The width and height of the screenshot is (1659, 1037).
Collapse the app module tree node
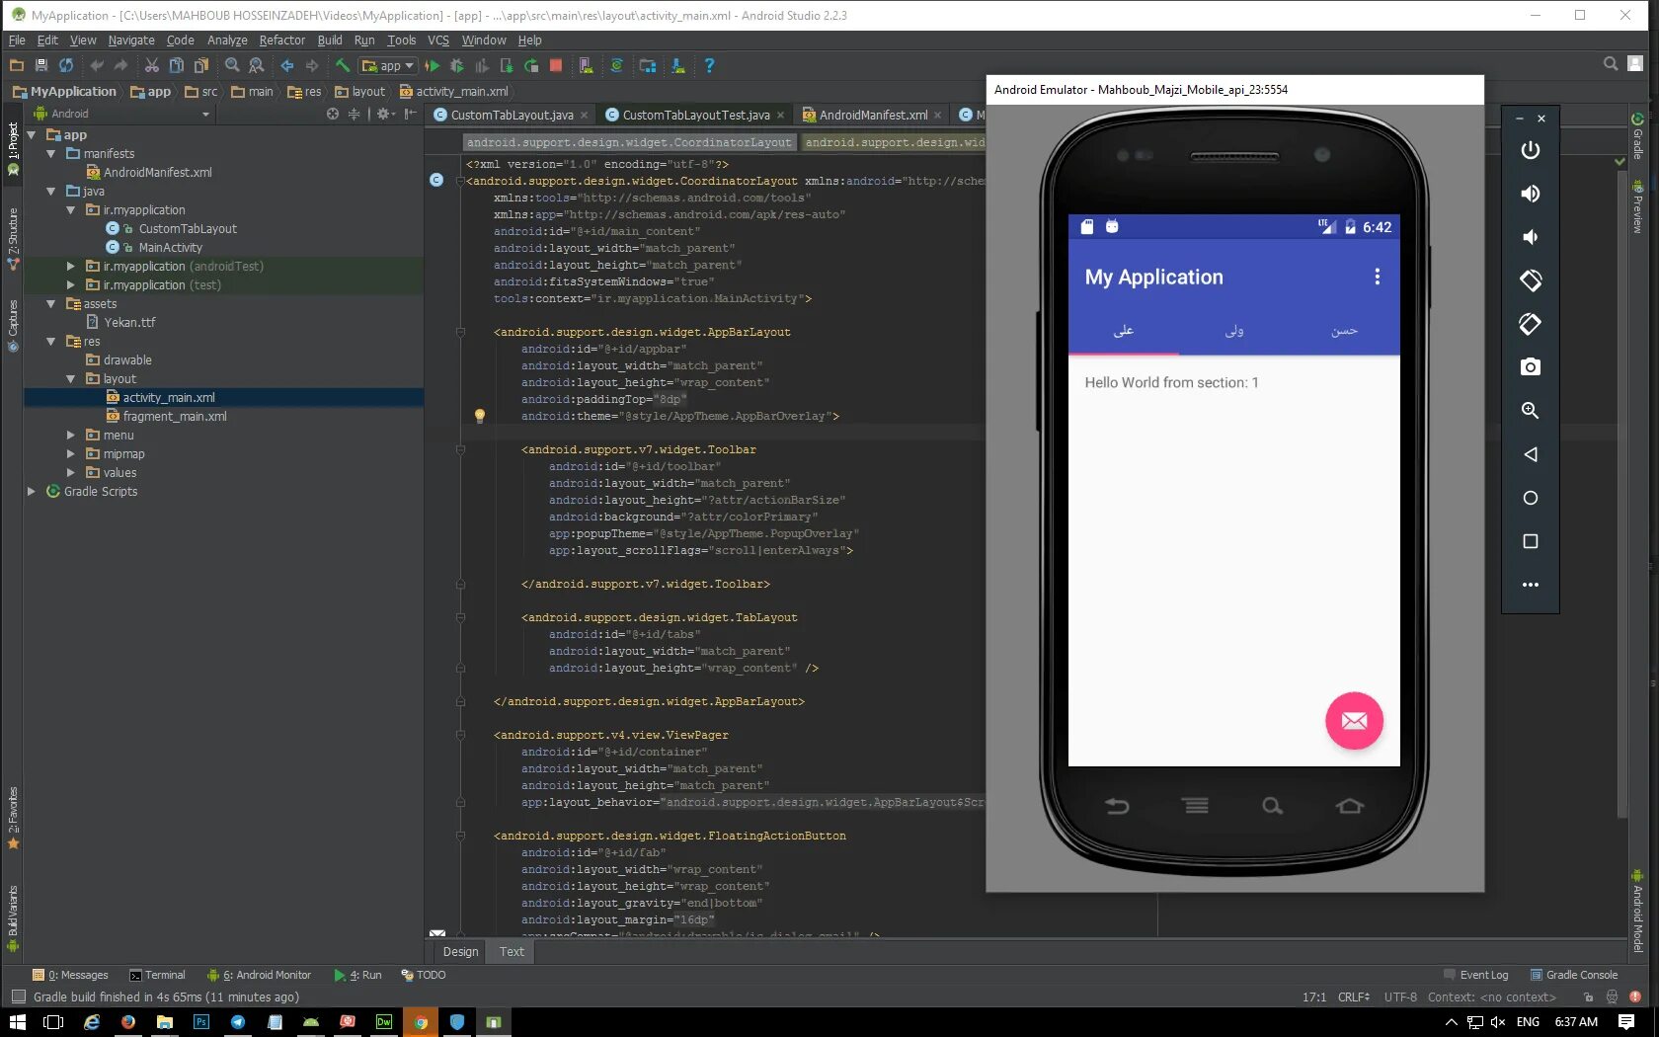pyautogui.click(x=32, y=134)
